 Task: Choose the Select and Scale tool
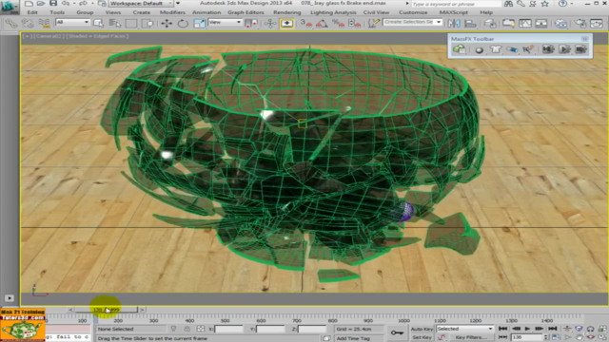[x=199, y=23]
